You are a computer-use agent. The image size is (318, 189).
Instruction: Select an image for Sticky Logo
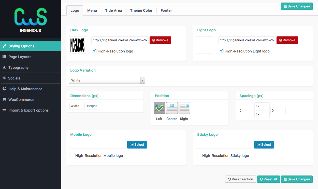(264, 145)
